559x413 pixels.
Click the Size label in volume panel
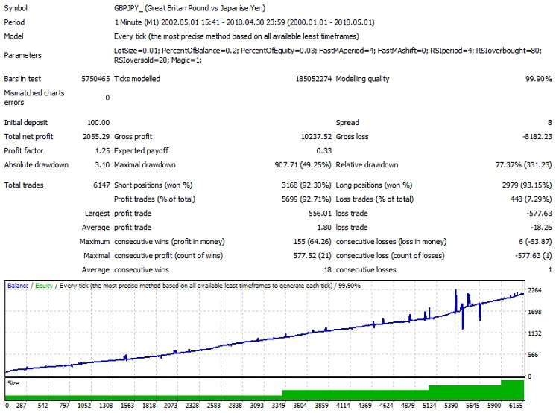coord(13,383)
